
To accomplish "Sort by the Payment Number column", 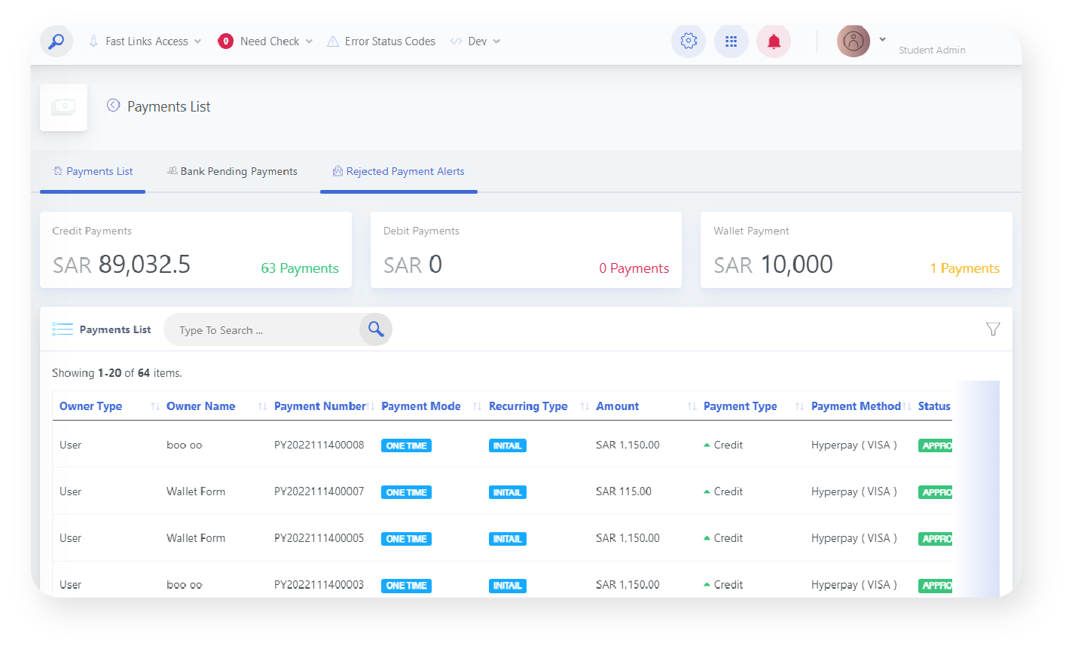I will pyautogui.click(x=321, y=406).
